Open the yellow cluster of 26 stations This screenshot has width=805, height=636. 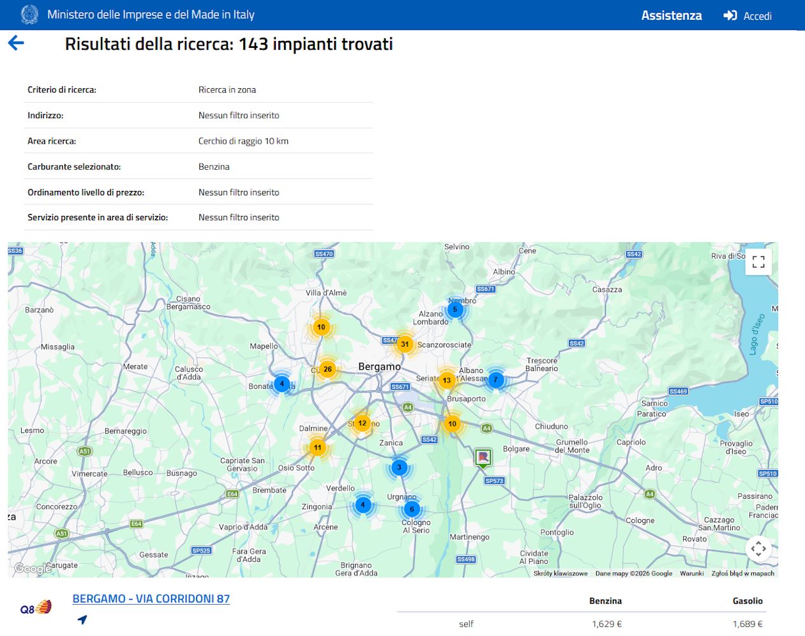(327, 369)
